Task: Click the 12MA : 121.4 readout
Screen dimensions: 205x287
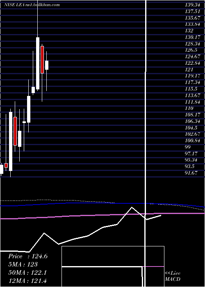Action: [27, 280]
